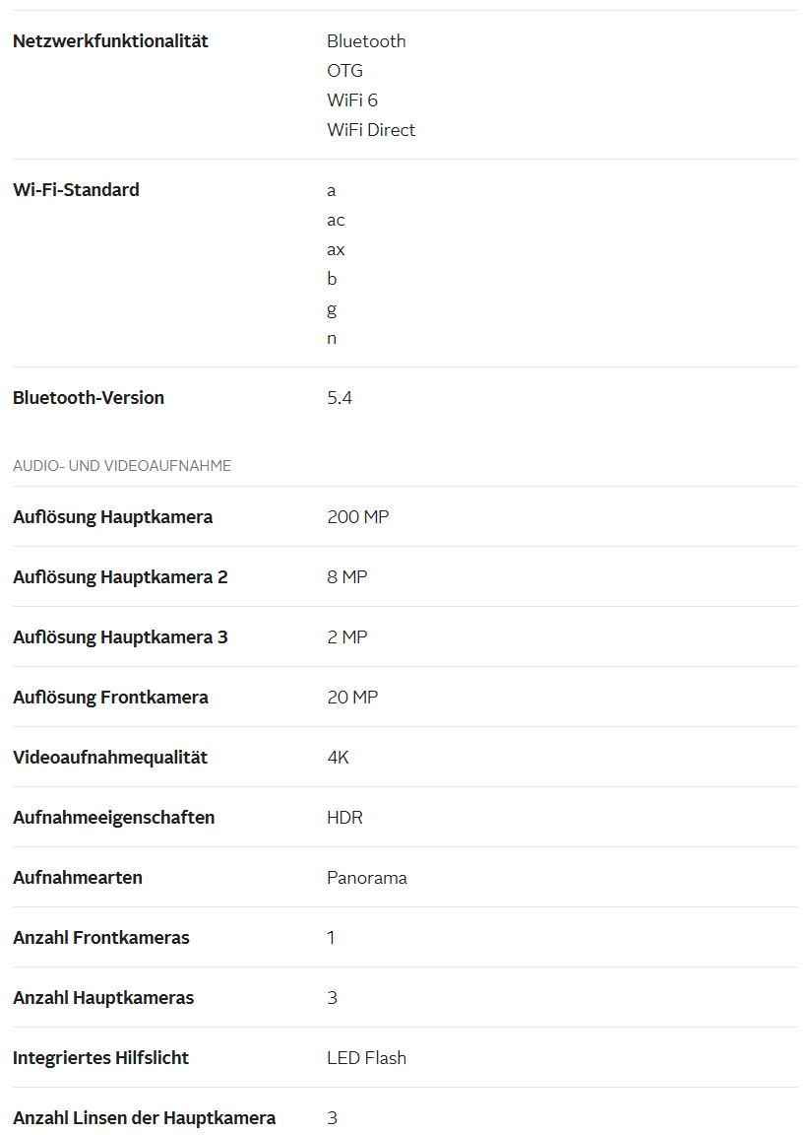808x1135 pixels.
Task: Click the Auflösung Frontkamera label
Action: point(110,698)
